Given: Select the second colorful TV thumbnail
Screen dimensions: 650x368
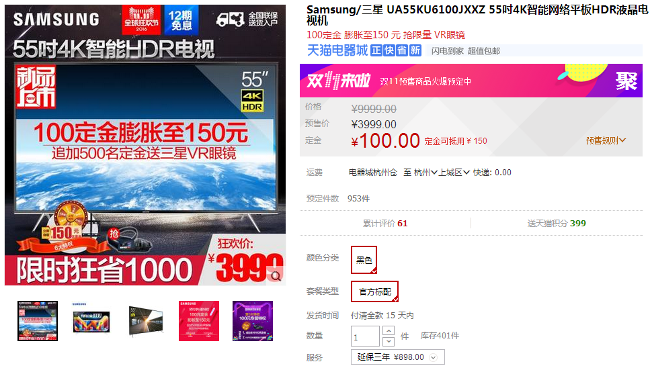Looking at the screenshot, I should click(91, 321).
